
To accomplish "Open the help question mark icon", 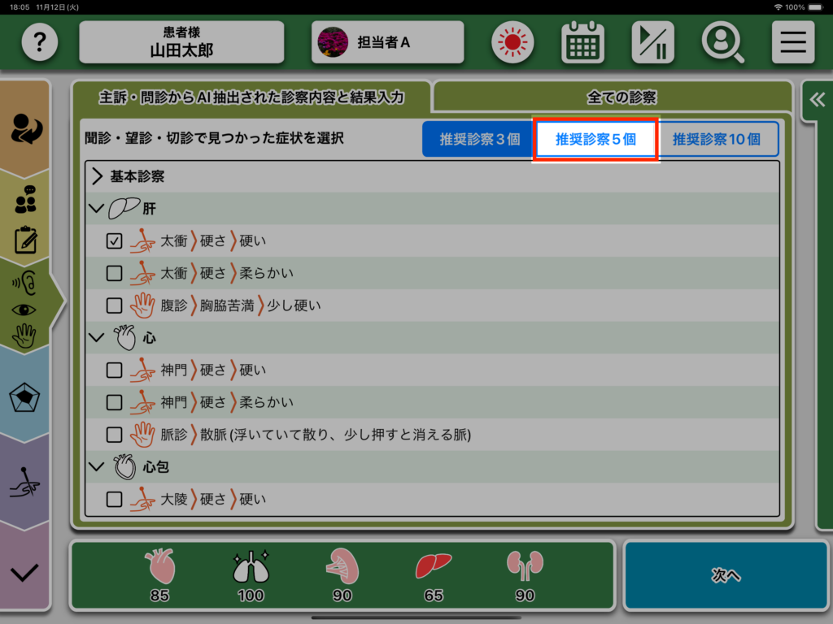I will pos(40,42).
